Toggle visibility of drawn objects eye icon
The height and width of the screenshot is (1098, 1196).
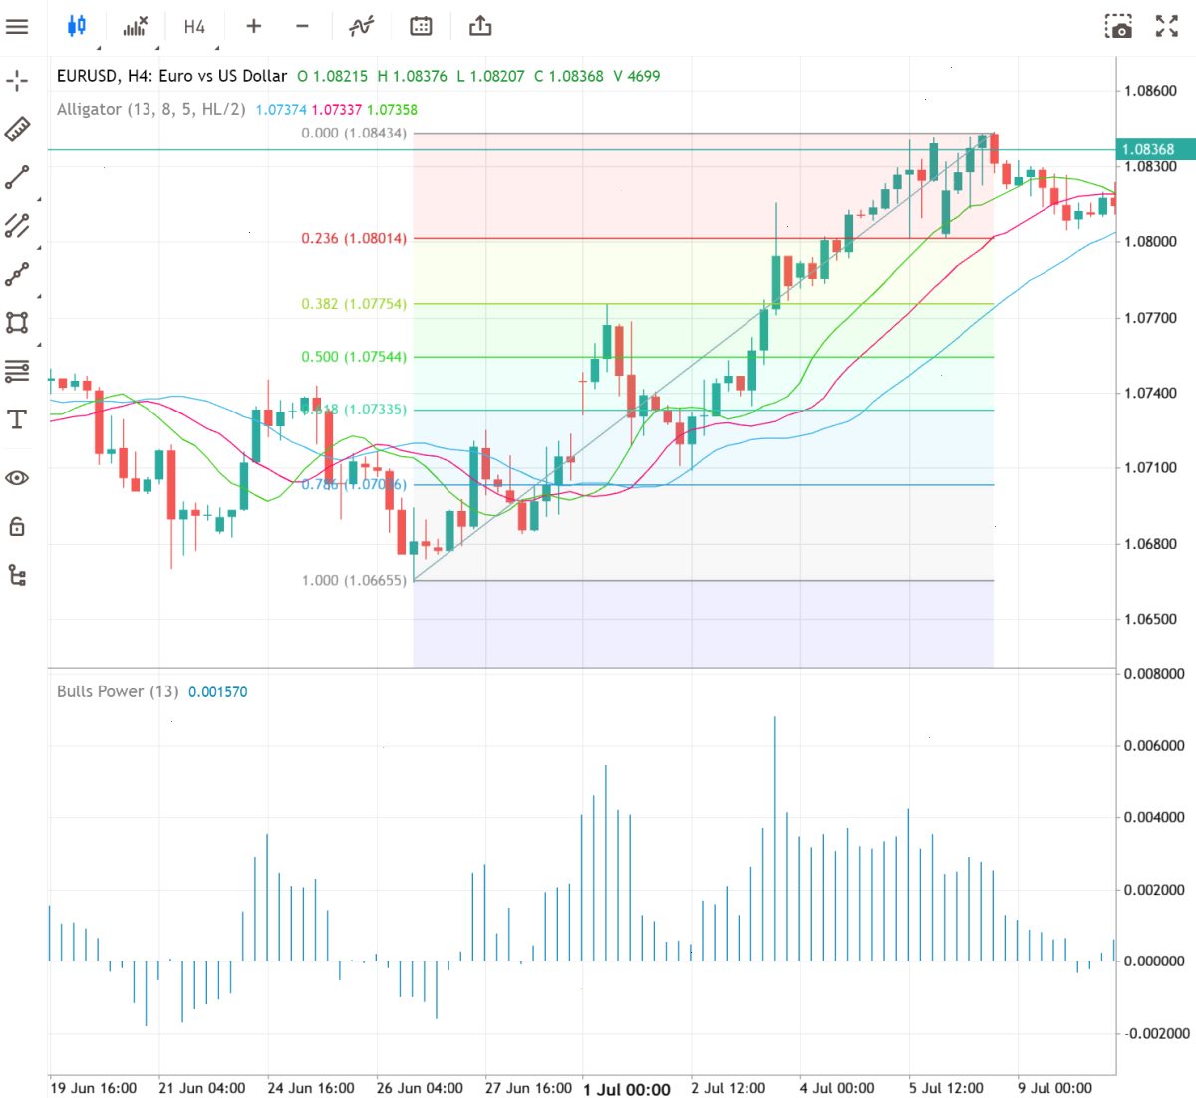17,478
